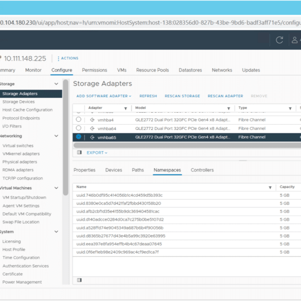Click the vmhba64 adapter icon
Image resolution: width=301 pixels, height=301 pixels.
pos(92,129)
